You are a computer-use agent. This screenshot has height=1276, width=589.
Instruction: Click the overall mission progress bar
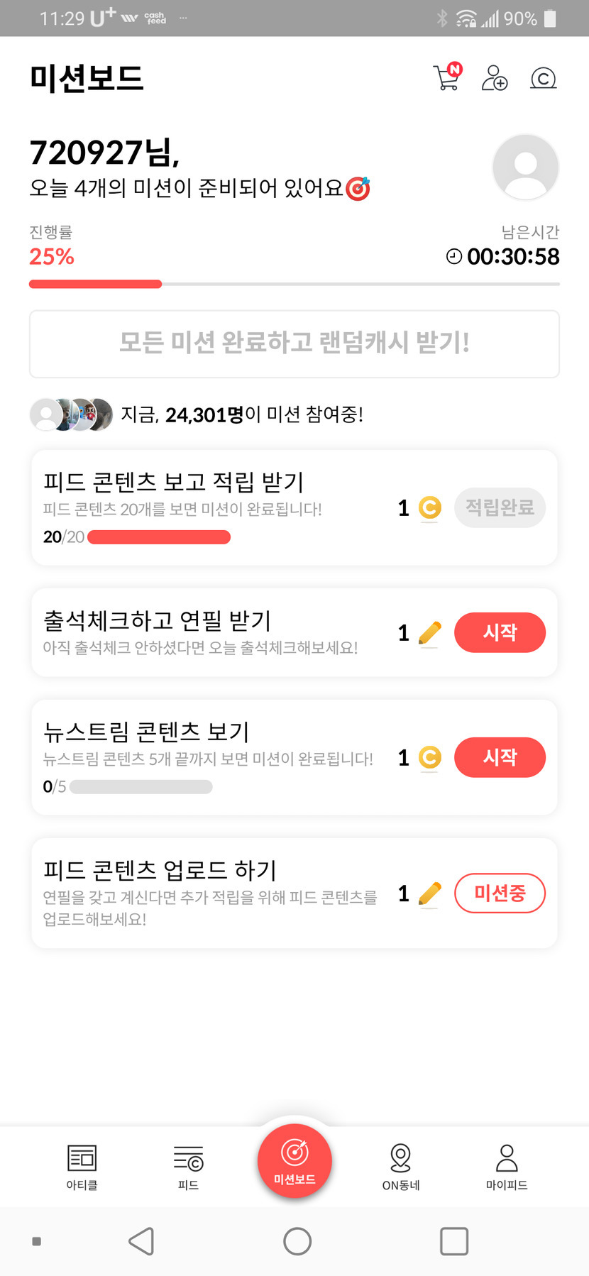[294, 284]
